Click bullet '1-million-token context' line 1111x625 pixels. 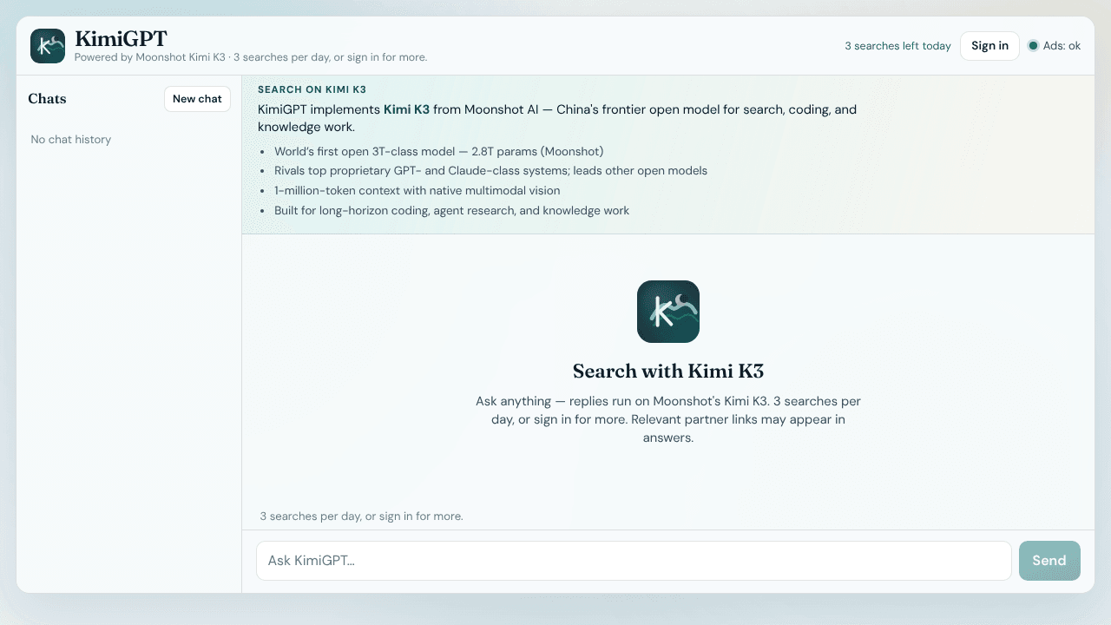417,191
